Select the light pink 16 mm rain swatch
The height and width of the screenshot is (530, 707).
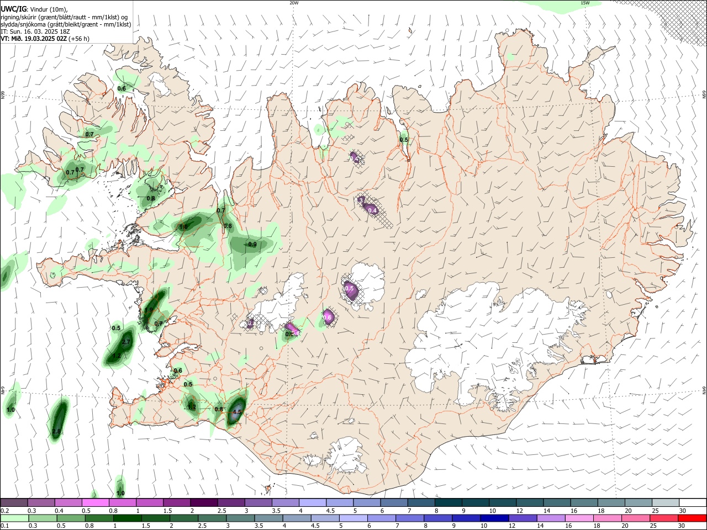click(x=579, y=518)
